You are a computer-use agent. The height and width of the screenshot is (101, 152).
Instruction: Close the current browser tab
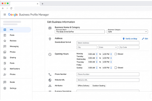(x=37, y=4)
